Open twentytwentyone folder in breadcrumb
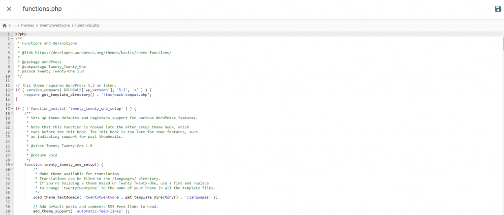The height and width of the screenshot is (215, 504). coord(55,25)
